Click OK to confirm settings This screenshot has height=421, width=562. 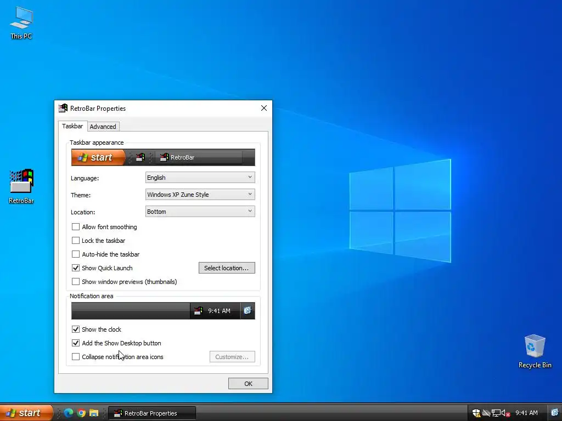click(248, 383)
